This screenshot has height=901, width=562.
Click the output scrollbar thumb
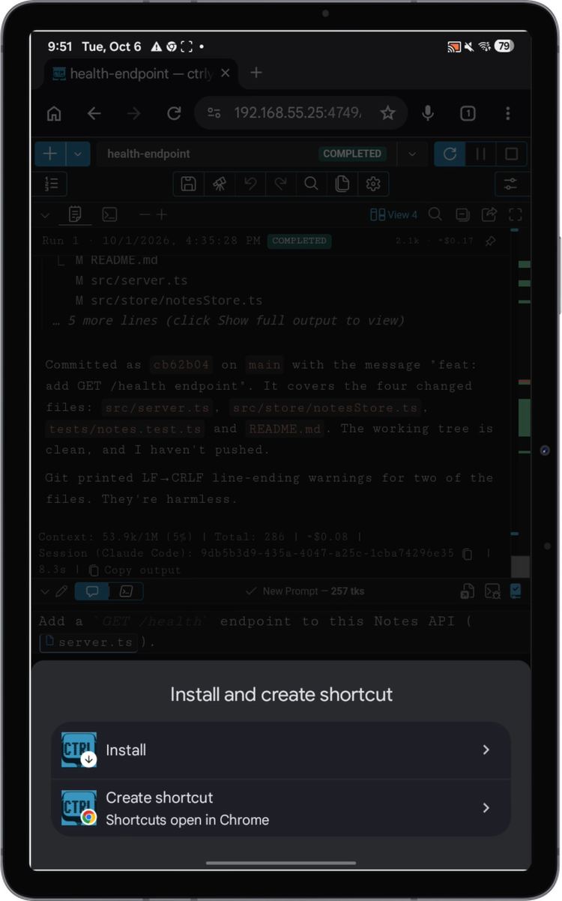pos(520,566)
